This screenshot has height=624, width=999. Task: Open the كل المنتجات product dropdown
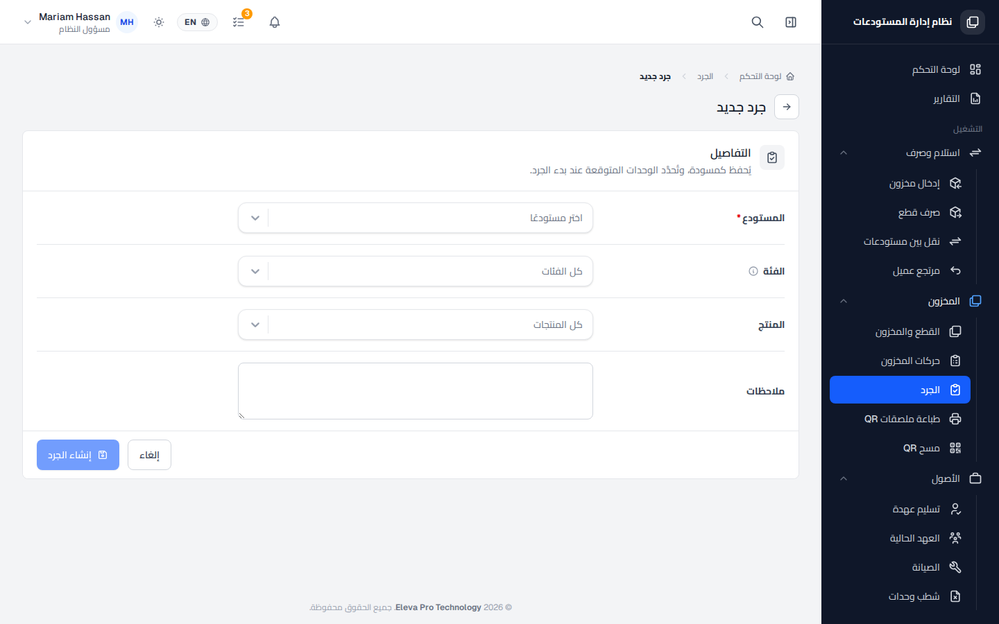click(416, 324)
